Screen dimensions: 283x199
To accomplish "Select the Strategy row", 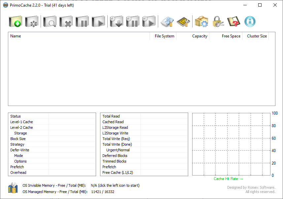I will pos(52,144).
